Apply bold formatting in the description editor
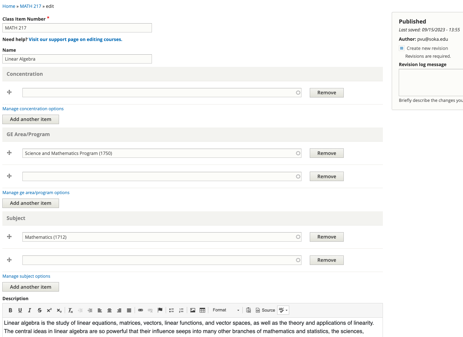463x337 pixels. pyautogui.click(x=10, y=310)
